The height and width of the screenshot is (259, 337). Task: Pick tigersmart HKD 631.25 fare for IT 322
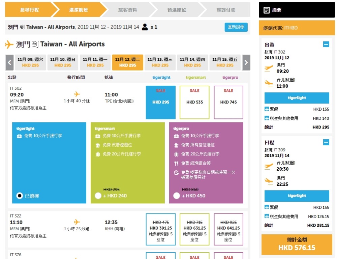pyautogui.click(x=194, y=229)
